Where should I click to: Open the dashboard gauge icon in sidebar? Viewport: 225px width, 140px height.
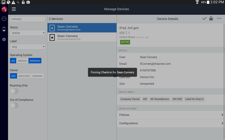click(x=4, y=19)
